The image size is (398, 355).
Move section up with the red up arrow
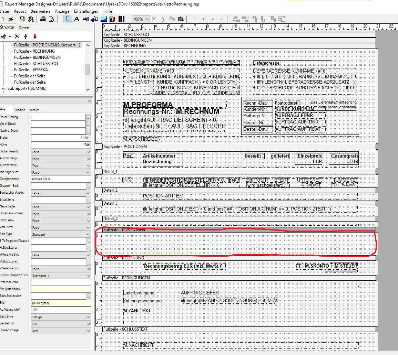tap(25, 36)
